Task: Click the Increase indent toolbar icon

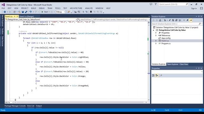Action: tap(79, 12)
